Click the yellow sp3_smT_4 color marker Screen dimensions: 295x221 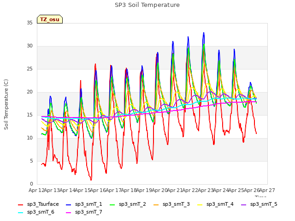coord(200,204)
